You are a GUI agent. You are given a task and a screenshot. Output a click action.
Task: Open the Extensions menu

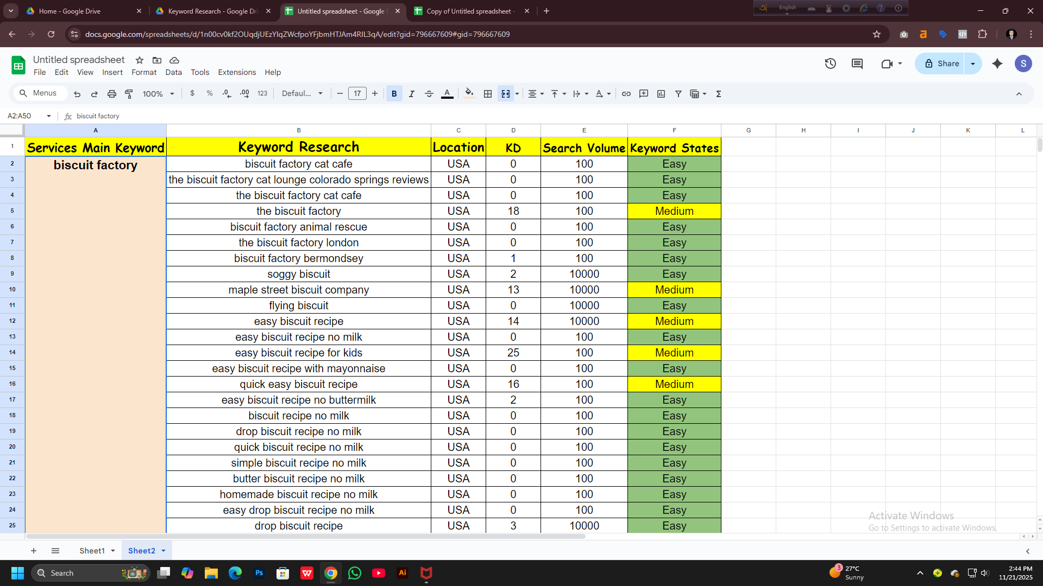(x=236, y=72)
